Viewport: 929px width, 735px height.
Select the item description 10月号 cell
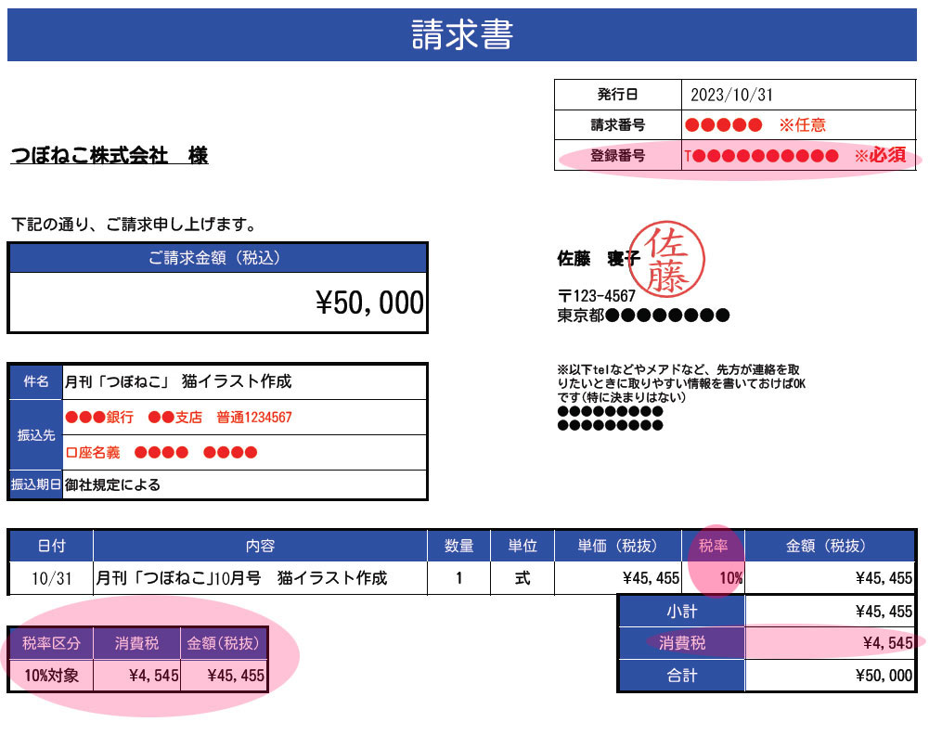260,578
